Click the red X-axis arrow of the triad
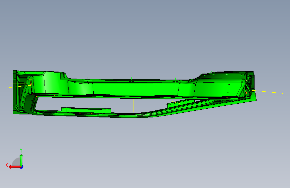The image size is (290, 188). (x=14, y=167)
